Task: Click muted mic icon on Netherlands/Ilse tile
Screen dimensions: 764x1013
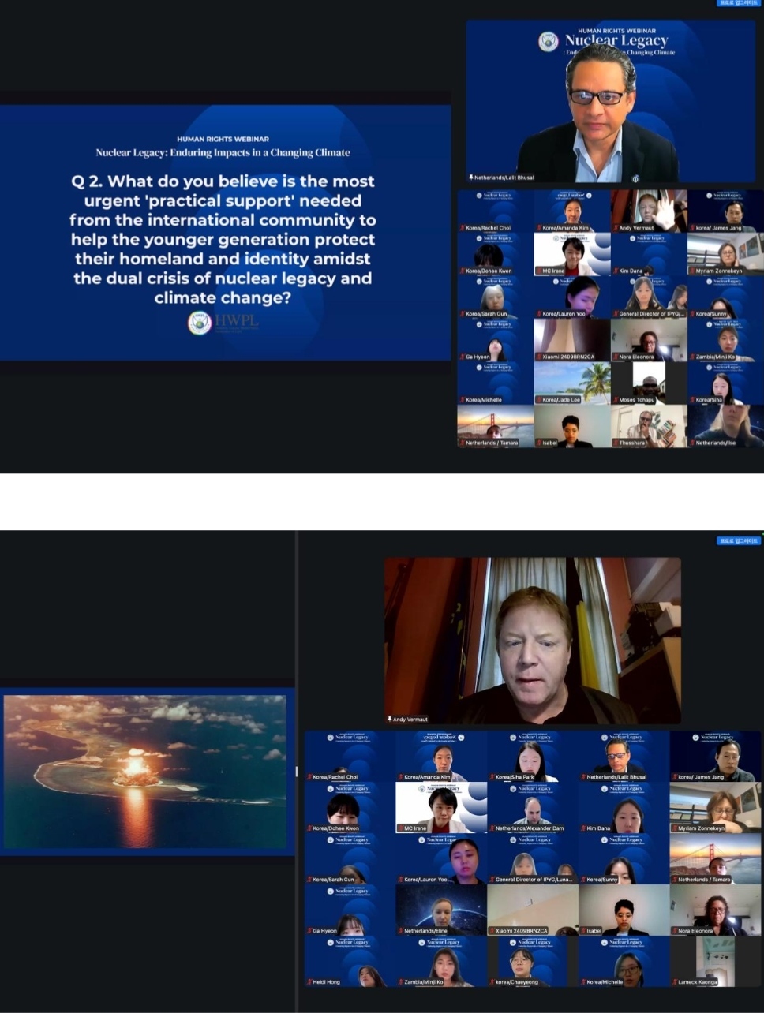Action: [x=692, y=443]
